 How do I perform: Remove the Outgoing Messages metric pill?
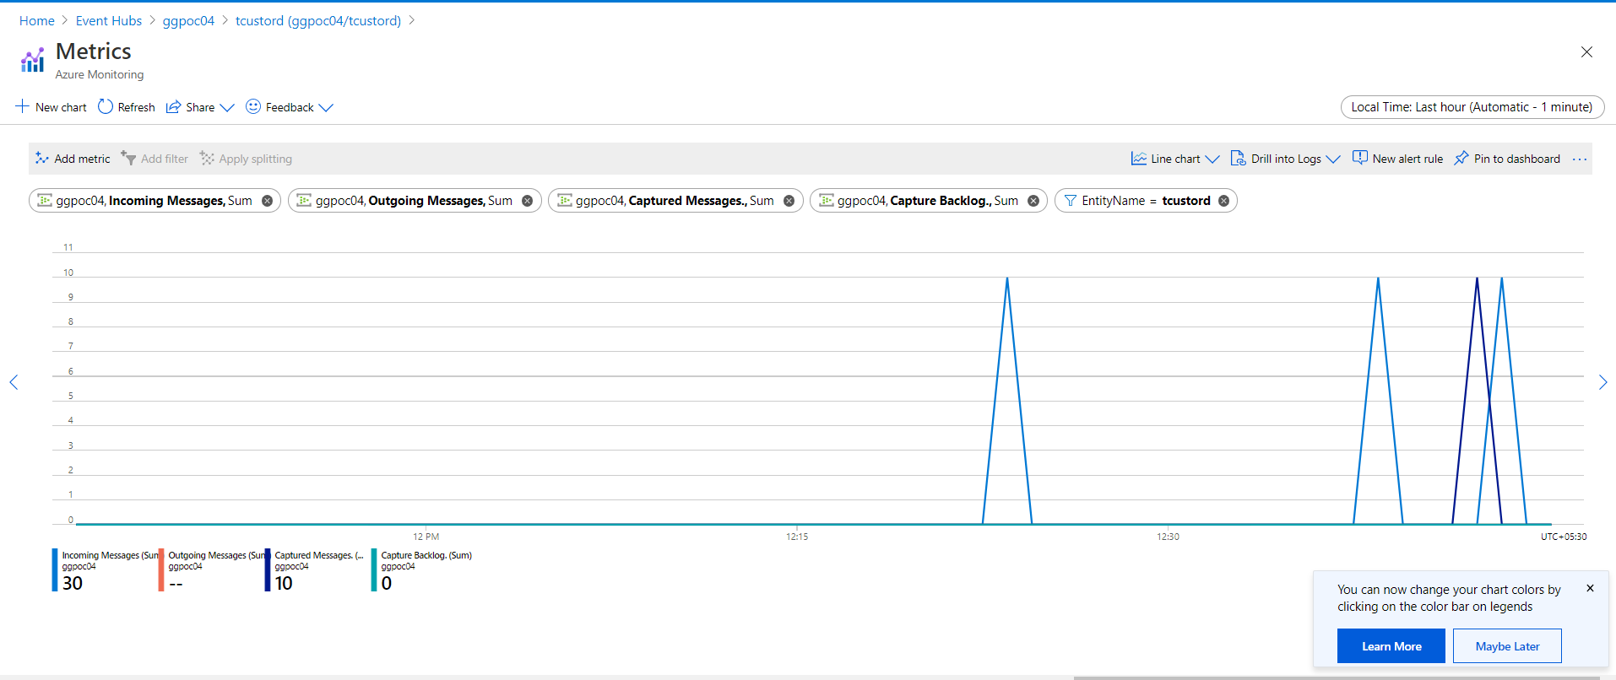[527, 201]
